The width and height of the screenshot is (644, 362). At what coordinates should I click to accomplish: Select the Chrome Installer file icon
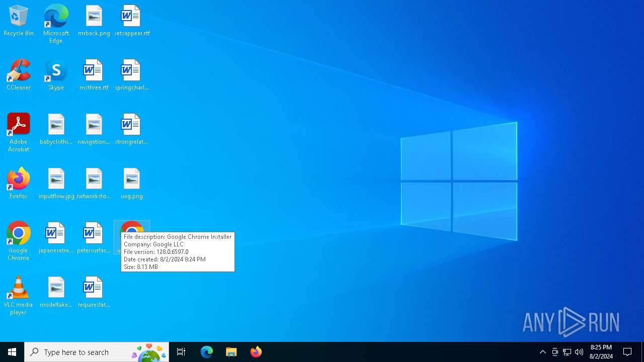click(x=132, y=227)
